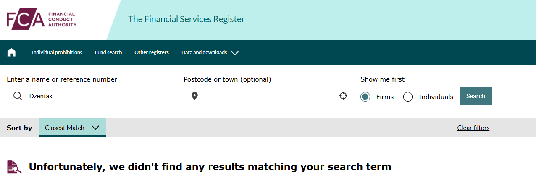This screenshot has height=189, width=536.
Task: Click the home icon in navigation bar
Action: [11, 52]
